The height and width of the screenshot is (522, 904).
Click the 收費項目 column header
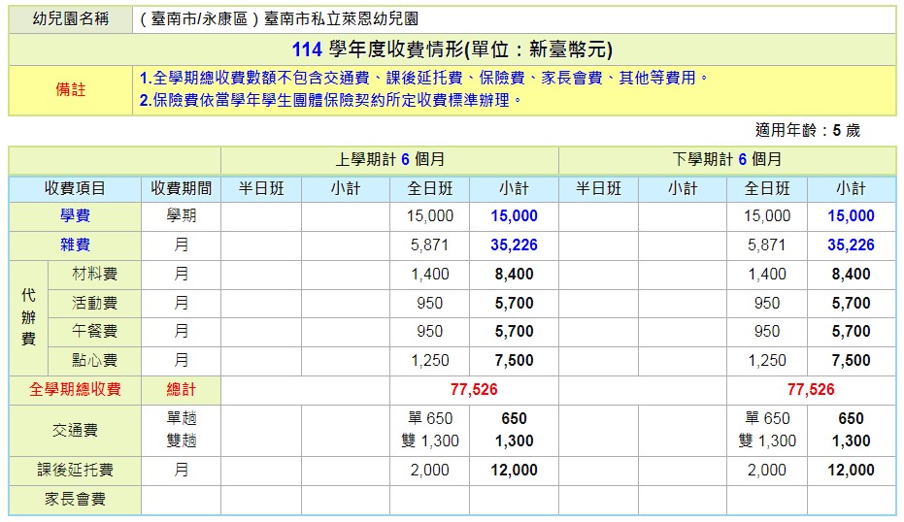click(x=75, y=188)
